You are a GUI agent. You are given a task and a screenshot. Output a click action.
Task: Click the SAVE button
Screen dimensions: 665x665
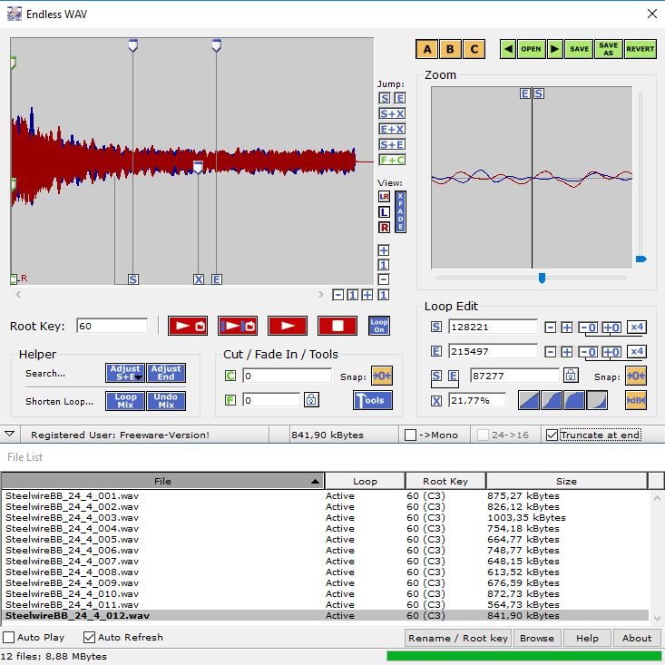click(580, 49)
